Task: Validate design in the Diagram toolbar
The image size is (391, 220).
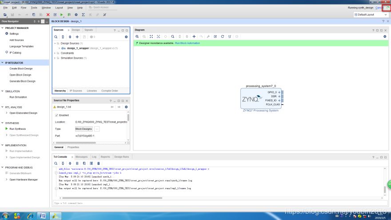Action: (x=215, y=36)
